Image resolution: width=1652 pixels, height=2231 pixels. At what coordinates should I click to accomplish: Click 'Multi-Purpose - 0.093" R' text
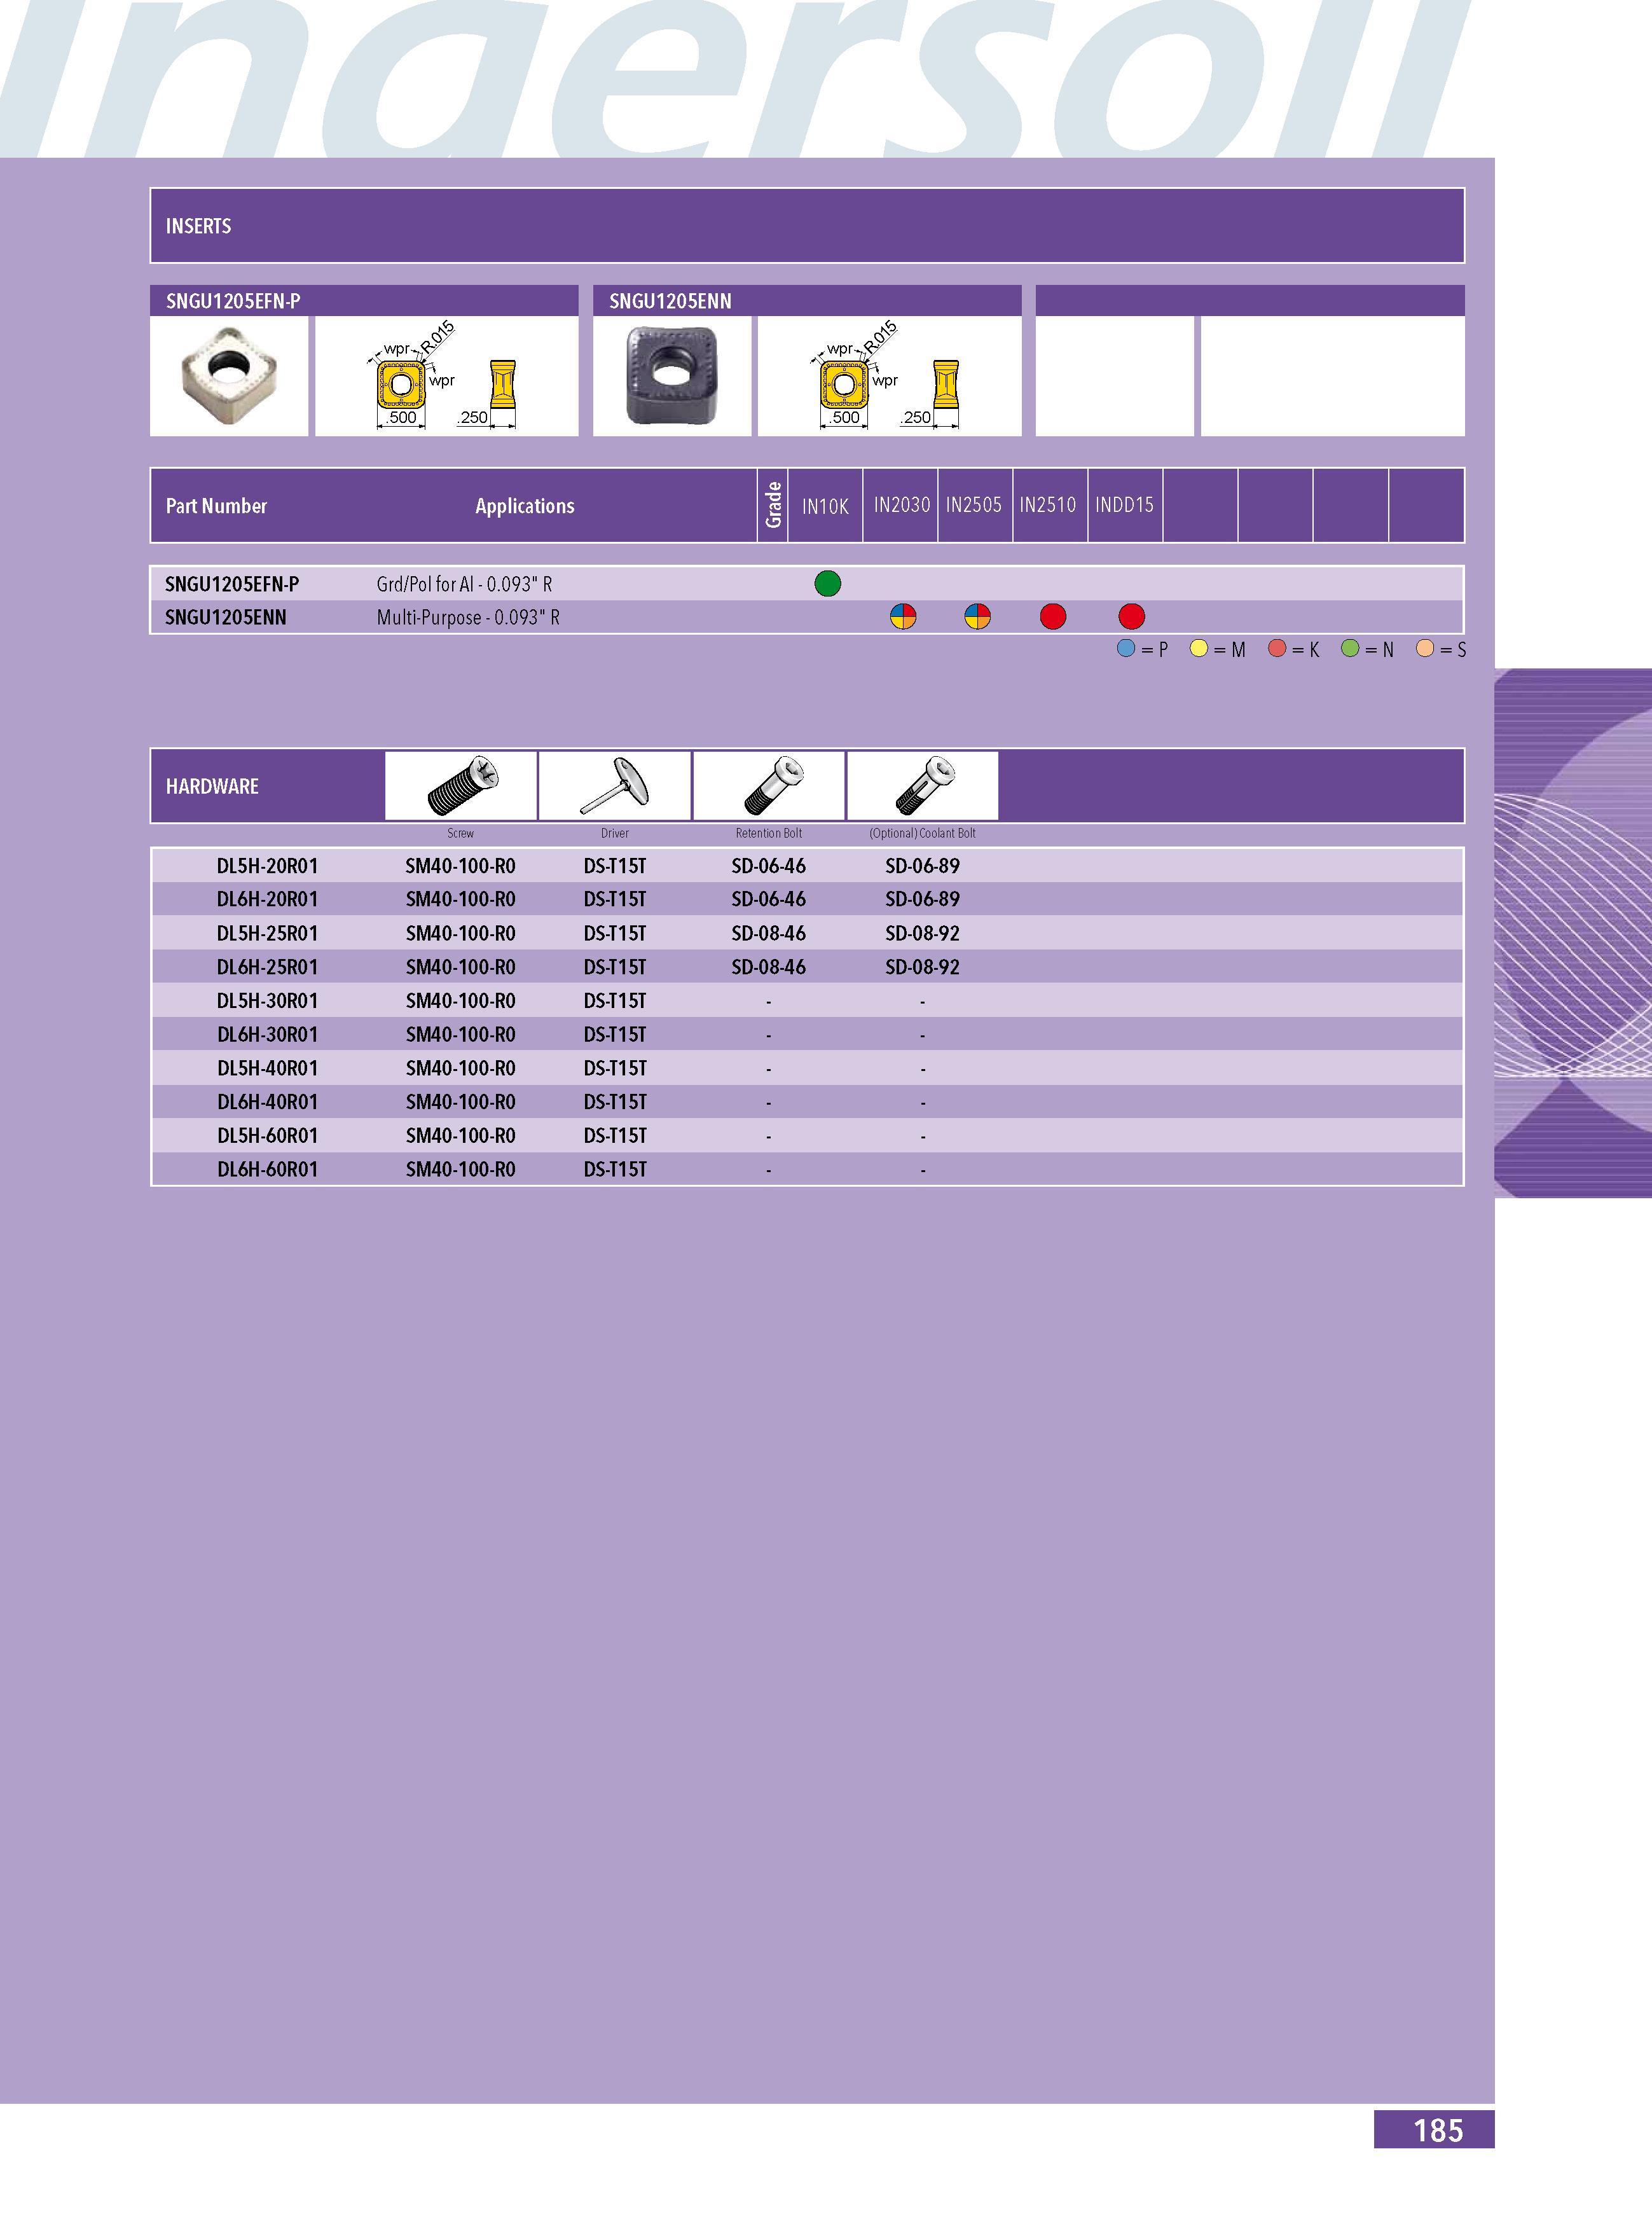(468, 617)
